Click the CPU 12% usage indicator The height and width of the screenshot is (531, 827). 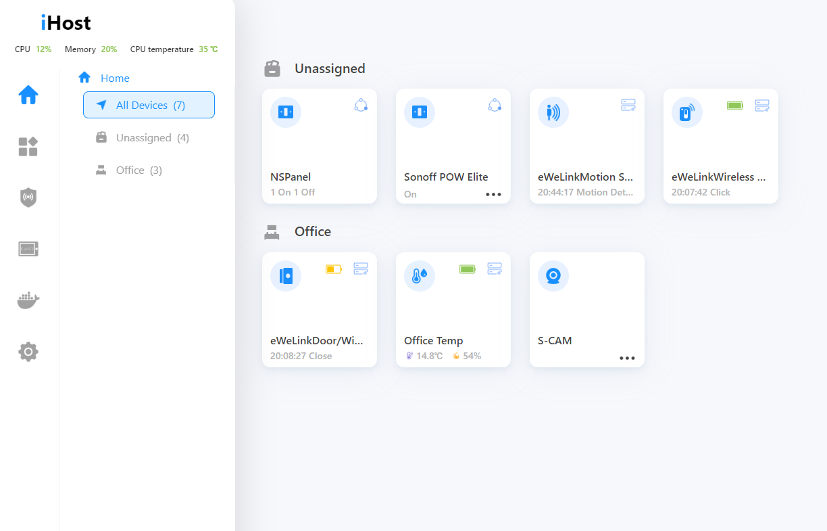tap(33, 49)
